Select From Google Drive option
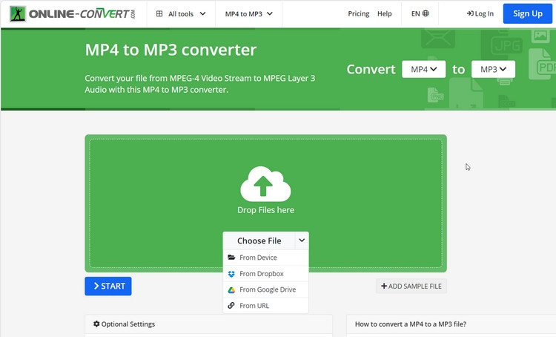 (x=265, y=289)
